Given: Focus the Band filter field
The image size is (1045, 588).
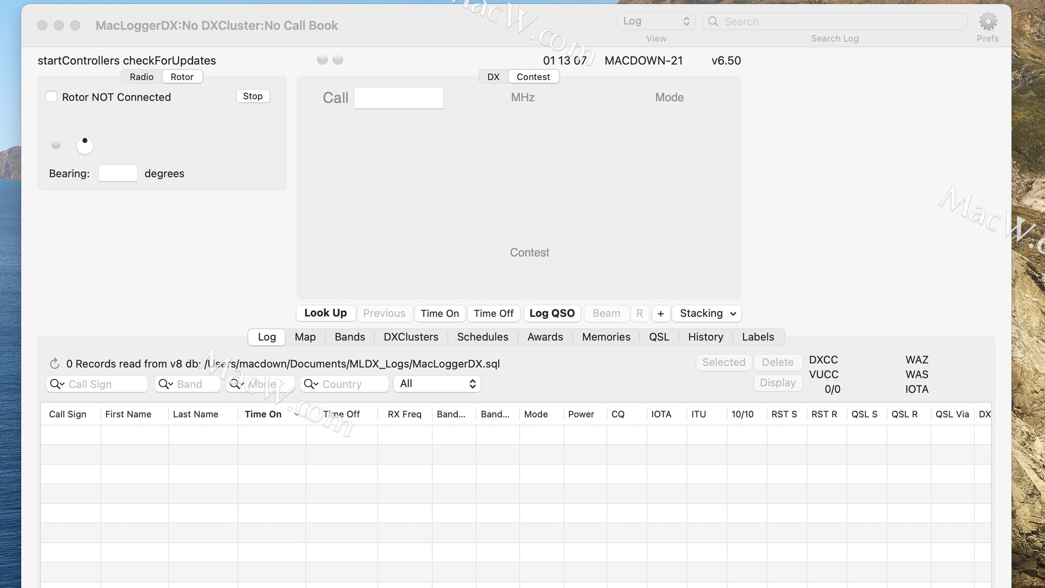Looking at the screenshot, I should 188,384.
